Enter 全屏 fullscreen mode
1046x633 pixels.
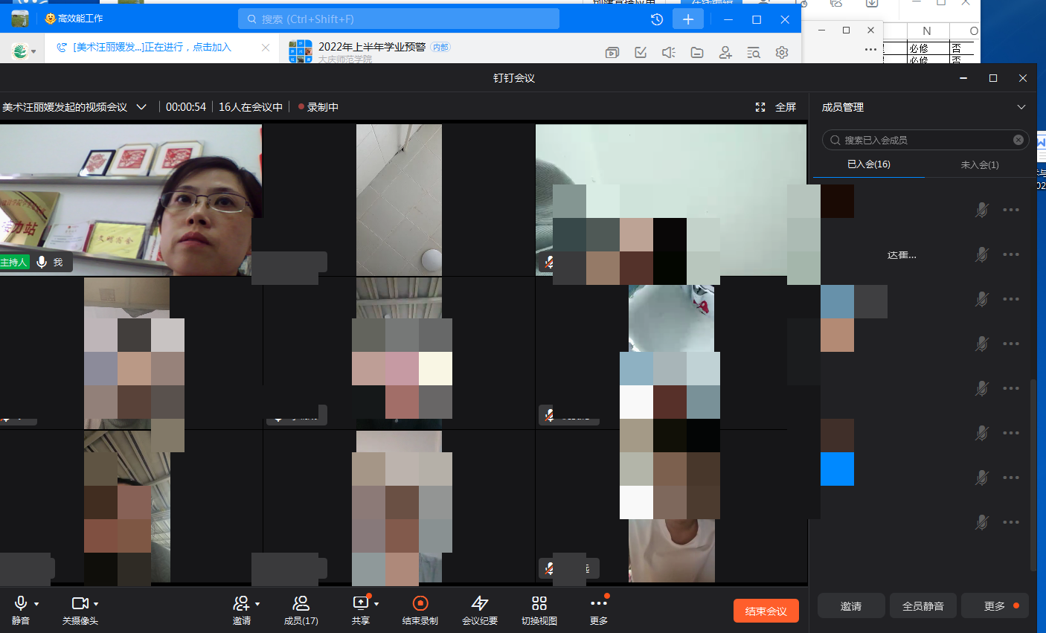pos(776,107)
